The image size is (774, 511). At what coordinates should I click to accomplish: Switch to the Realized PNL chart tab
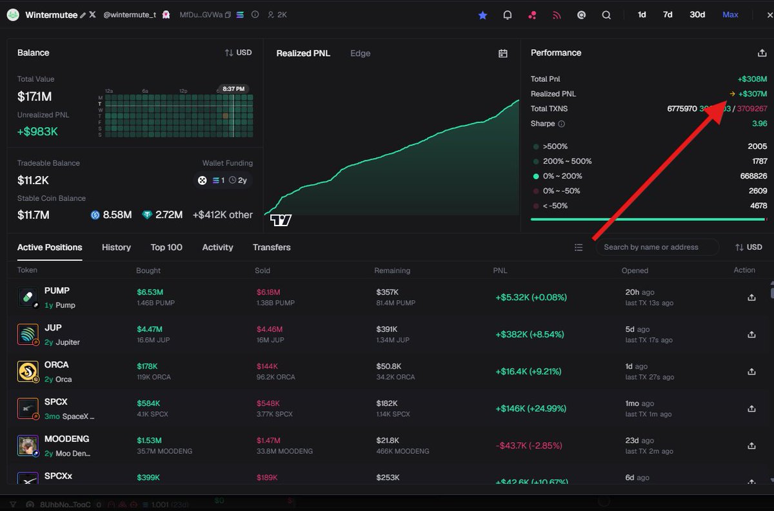point(303,53)
